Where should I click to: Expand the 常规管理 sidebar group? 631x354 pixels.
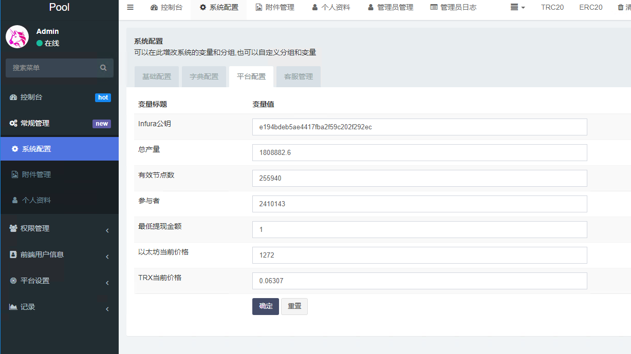[x=35, y=123]
